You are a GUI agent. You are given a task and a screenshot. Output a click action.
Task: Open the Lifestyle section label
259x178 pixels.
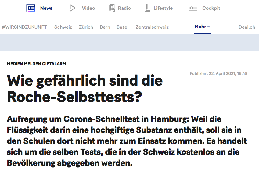click(163, 8)
